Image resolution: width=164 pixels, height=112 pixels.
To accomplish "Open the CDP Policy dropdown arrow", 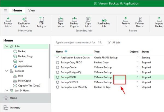I will click(45, 26).
